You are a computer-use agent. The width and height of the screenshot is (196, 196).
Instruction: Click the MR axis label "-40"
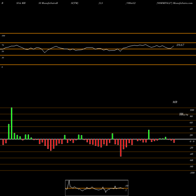(191, 154)
